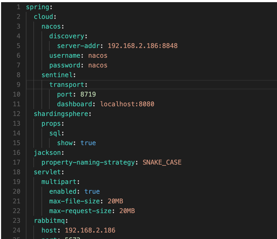Click the 'true' value after enabled
The width and height of the screenshot is (277, 239).
(92, 192)
